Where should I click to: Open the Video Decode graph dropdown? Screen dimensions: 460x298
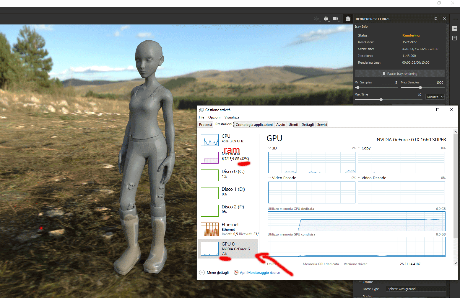tap(359, 178)
